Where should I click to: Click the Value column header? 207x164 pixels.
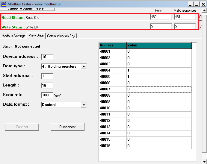pos(159,45)
